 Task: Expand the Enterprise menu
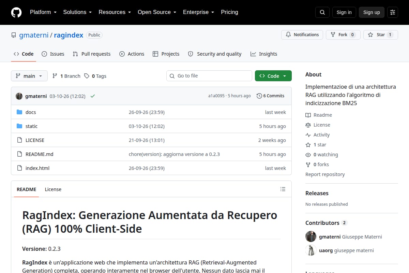(198, 12)
